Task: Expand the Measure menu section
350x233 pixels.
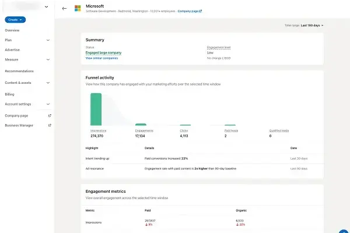Action: 48,59
